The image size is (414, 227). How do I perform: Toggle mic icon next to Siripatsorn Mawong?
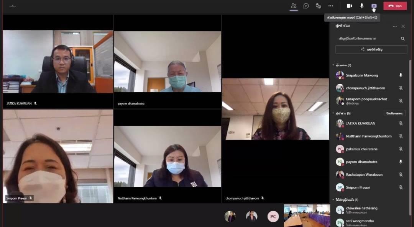tap(401, 75)
